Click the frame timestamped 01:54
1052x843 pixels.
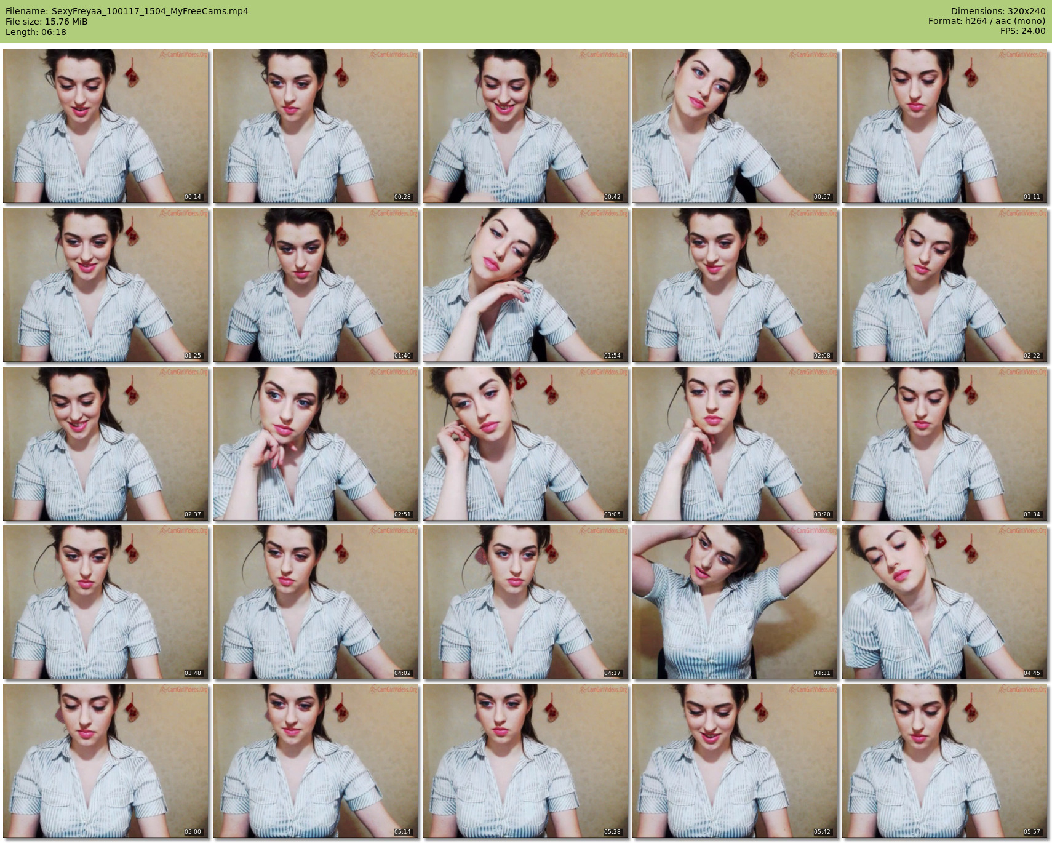[525, 285]
